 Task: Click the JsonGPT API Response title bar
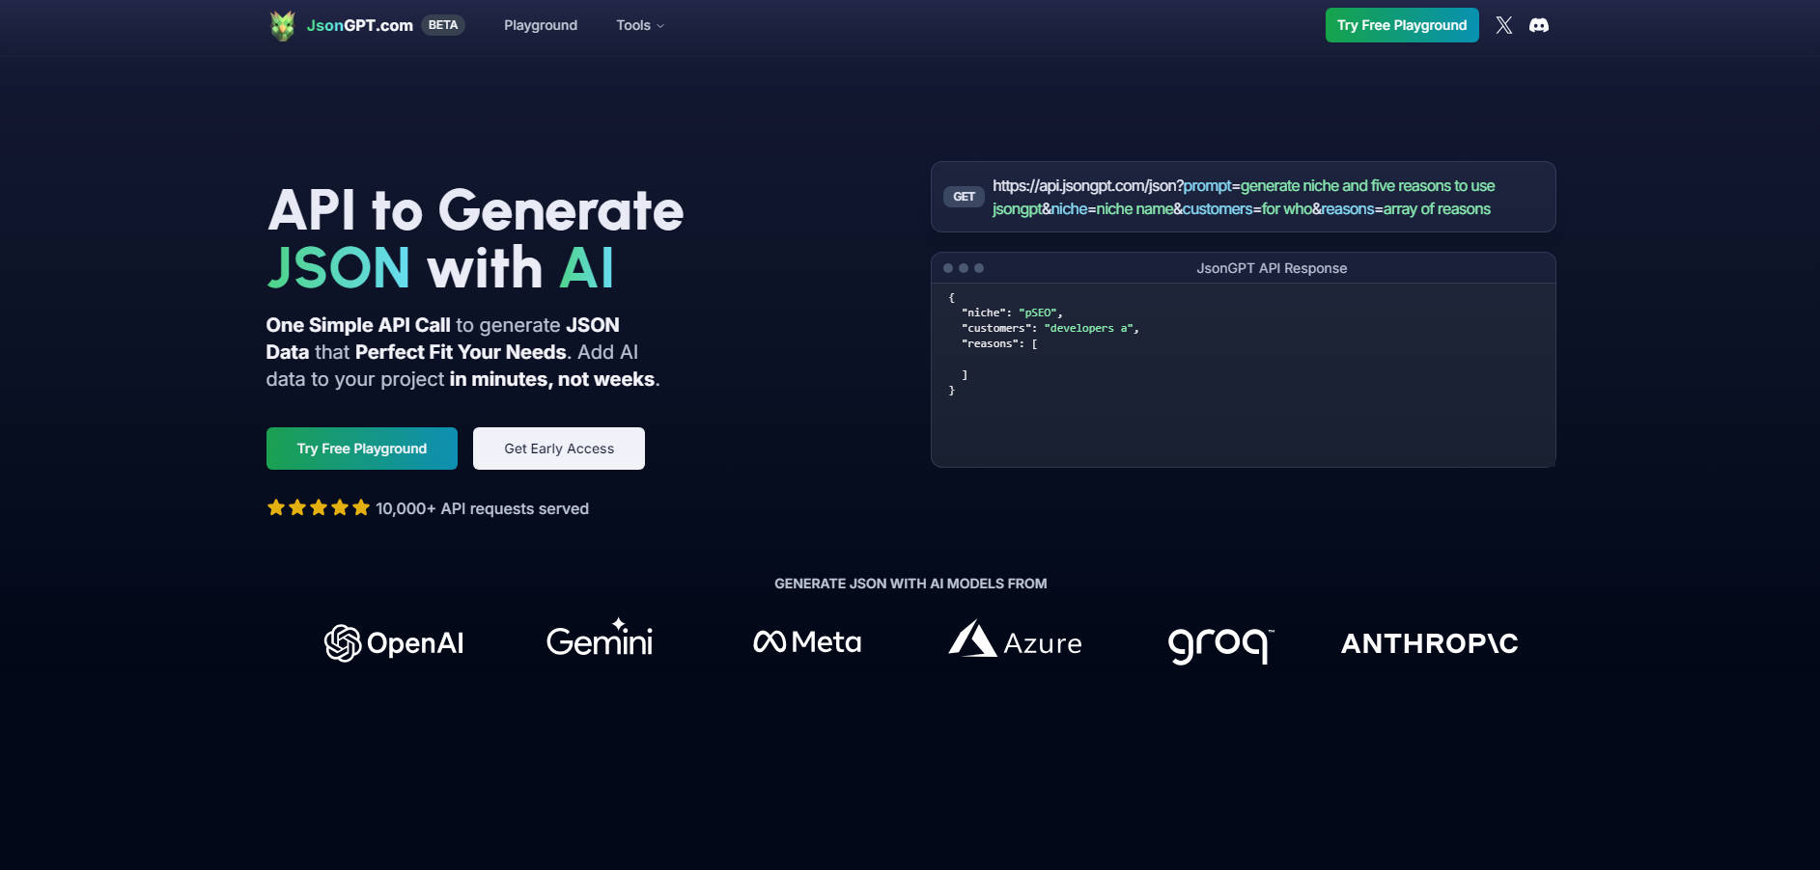[1271, 268]
